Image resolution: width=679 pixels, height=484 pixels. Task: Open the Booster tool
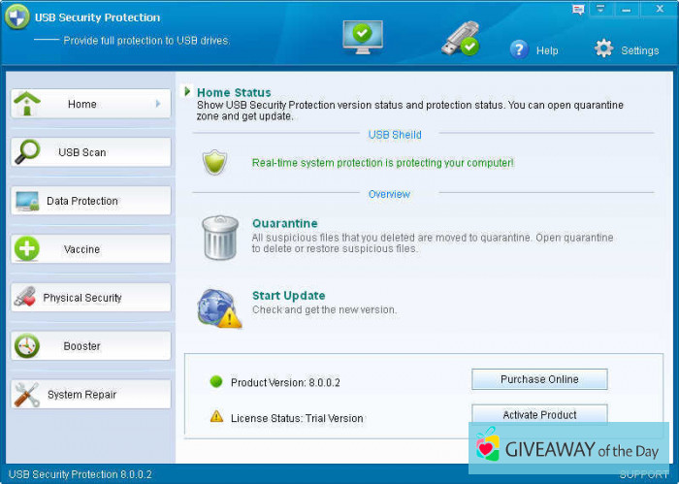point(90,346)
